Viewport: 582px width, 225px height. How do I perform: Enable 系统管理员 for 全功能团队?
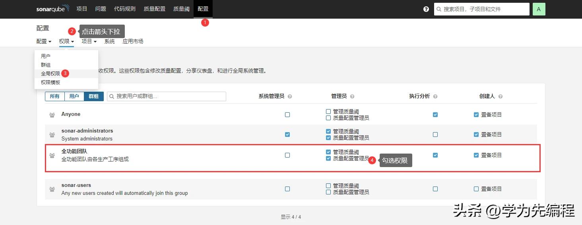287,155
